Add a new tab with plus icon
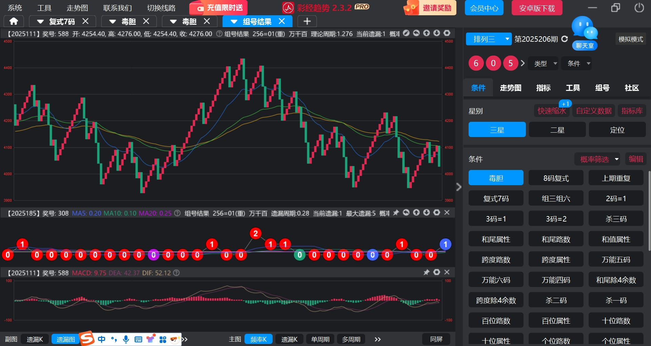The image size is (651, 346). (x=307, y=21)
